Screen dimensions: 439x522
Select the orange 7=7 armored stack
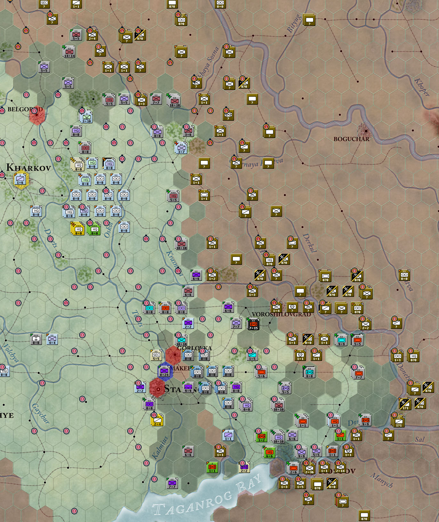pyautogui.click(x=359, y=373)
